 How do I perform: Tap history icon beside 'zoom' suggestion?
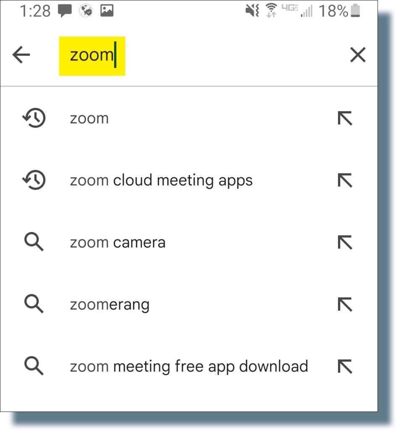click(34, 119)
